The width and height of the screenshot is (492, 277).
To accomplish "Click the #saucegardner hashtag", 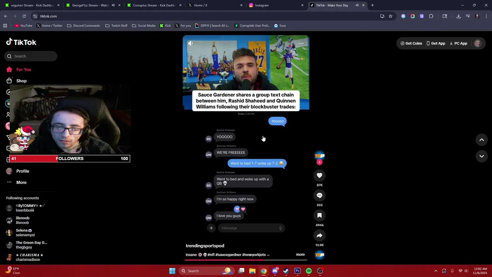I will [228, 255].
